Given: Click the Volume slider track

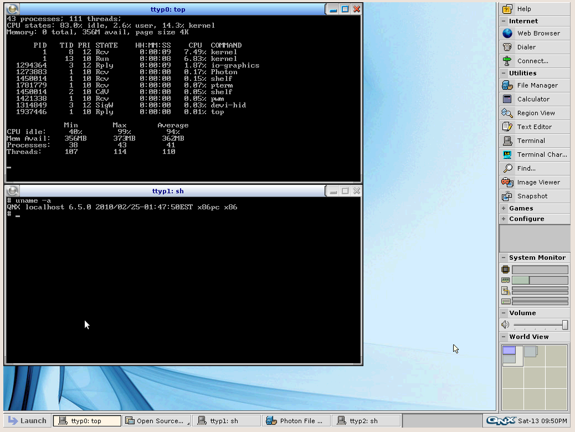Looking at the screenshot, I should tap(537, 325).
